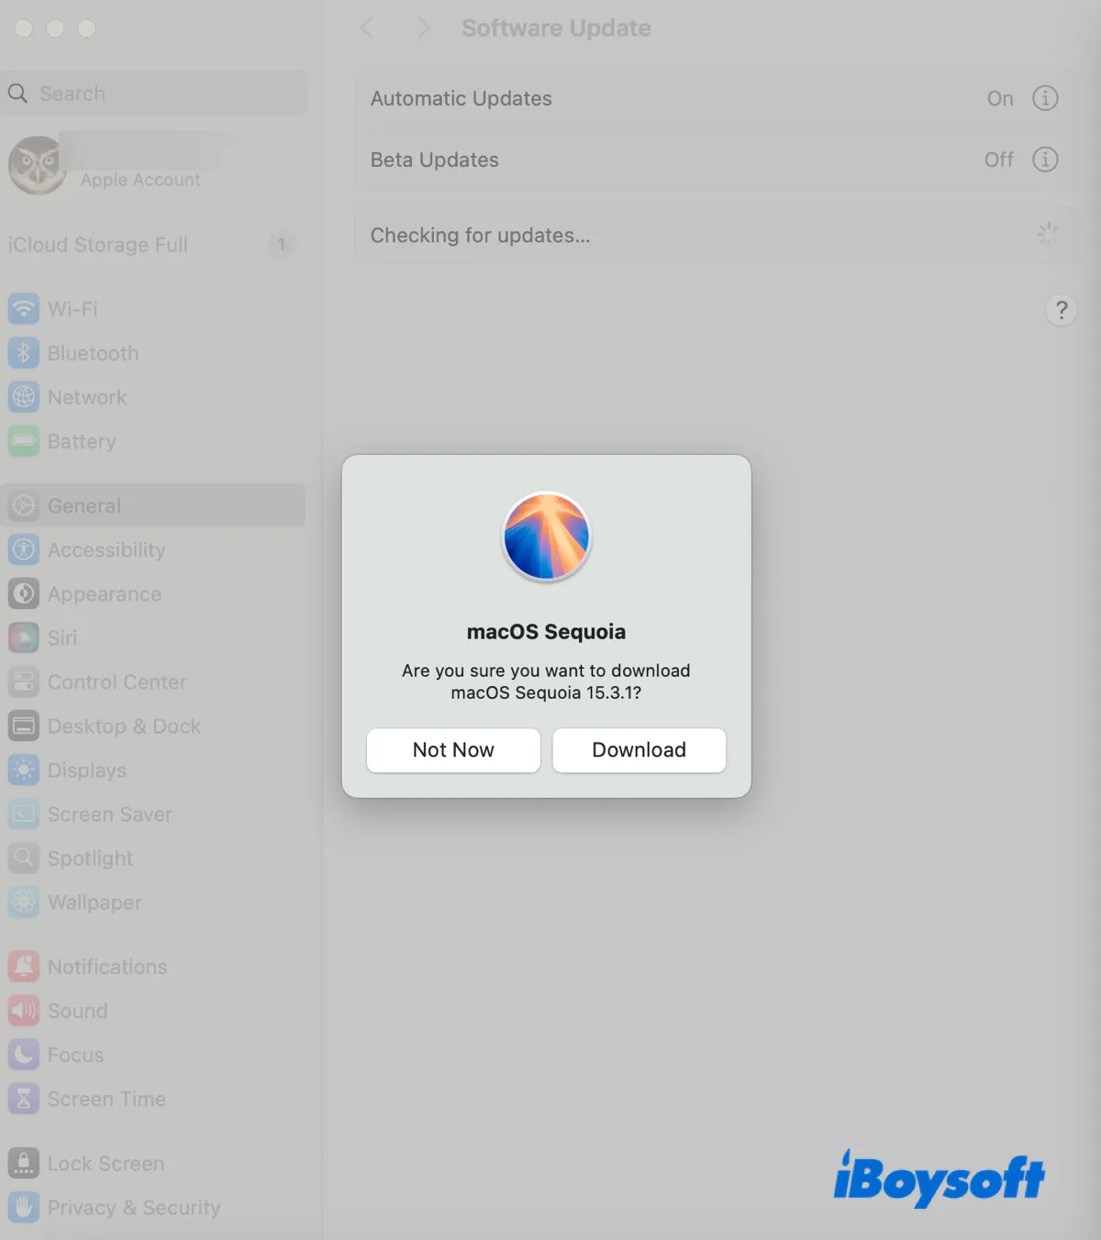The image size is (1101, 1240).
Task: Click the Bluetooth sidebar icon
Action: coord(24,353)
